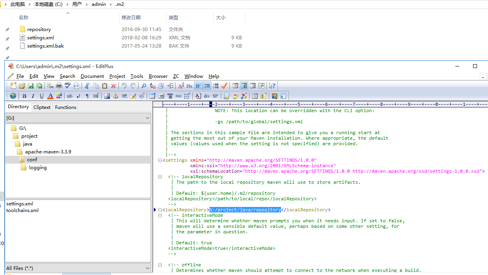Image resolution: width=488 pixels, height=275 pixels.
Task: Collapse localRepository comment fold marker
Action: tap(160, 177)
